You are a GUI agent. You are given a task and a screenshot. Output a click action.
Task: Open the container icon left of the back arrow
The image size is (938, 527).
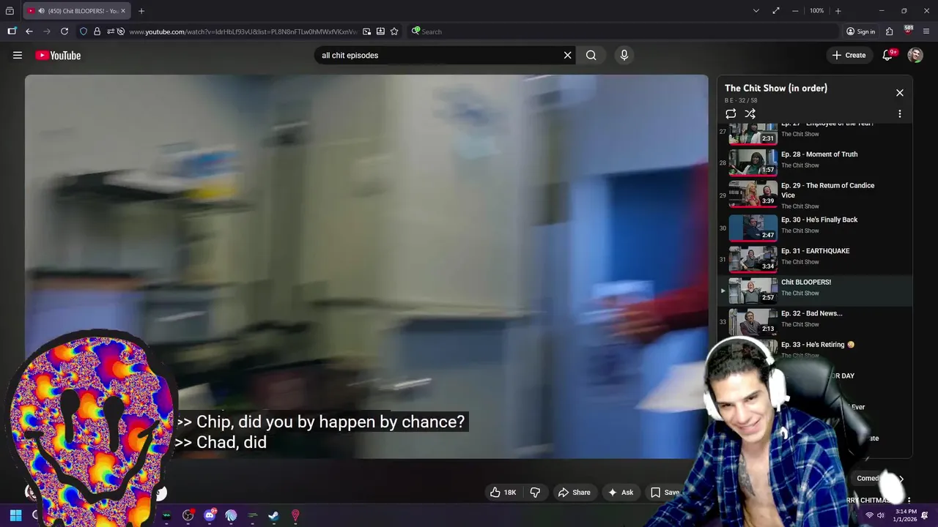pyautogui.click(x=12, y=31)
